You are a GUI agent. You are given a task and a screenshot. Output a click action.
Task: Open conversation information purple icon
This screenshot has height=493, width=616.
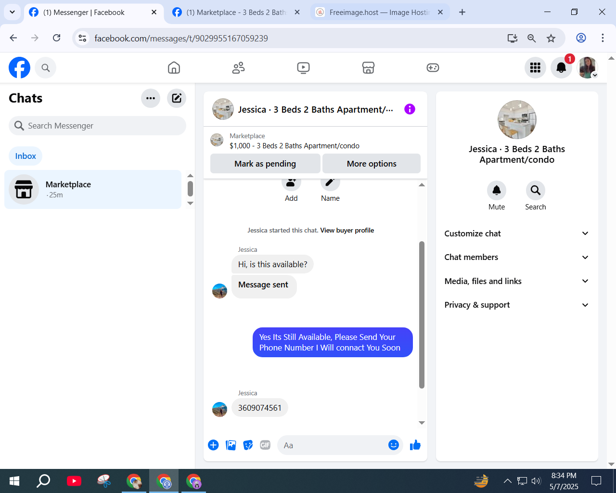[x=410, y=109]
